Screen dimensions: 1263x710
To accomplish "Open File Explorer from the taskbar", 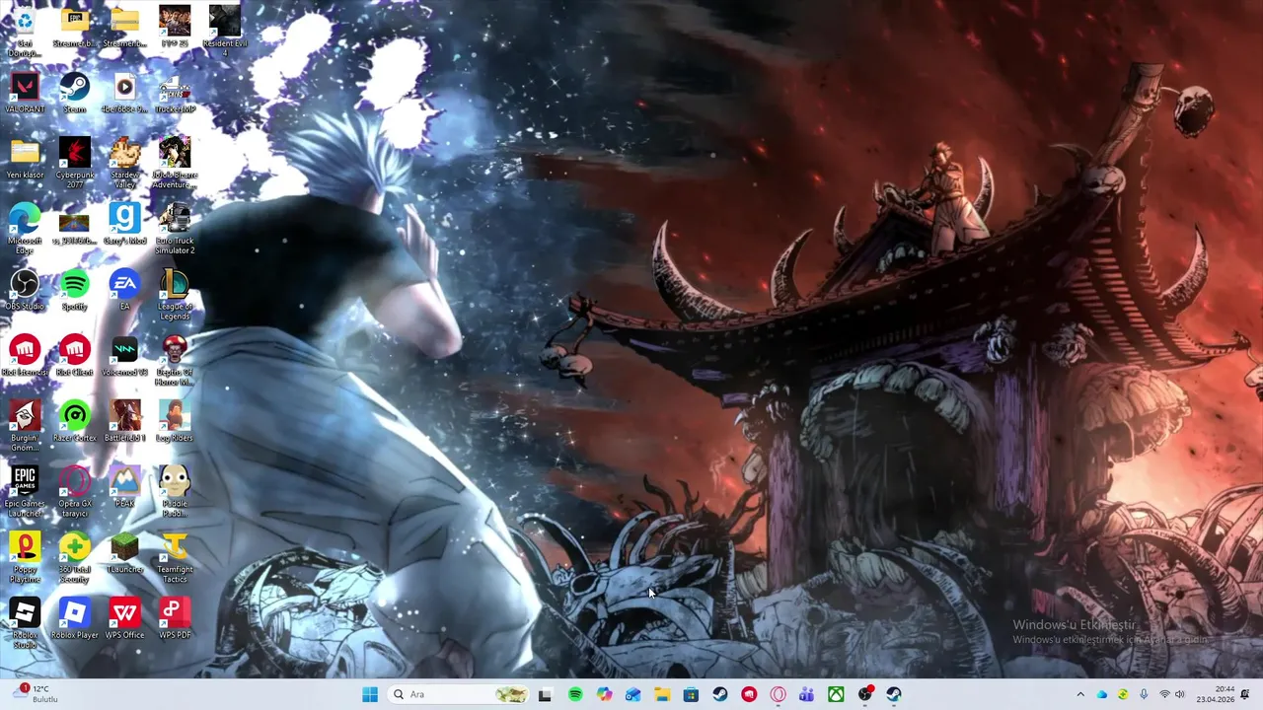I will pyautogui.click(x=662, y=694).
